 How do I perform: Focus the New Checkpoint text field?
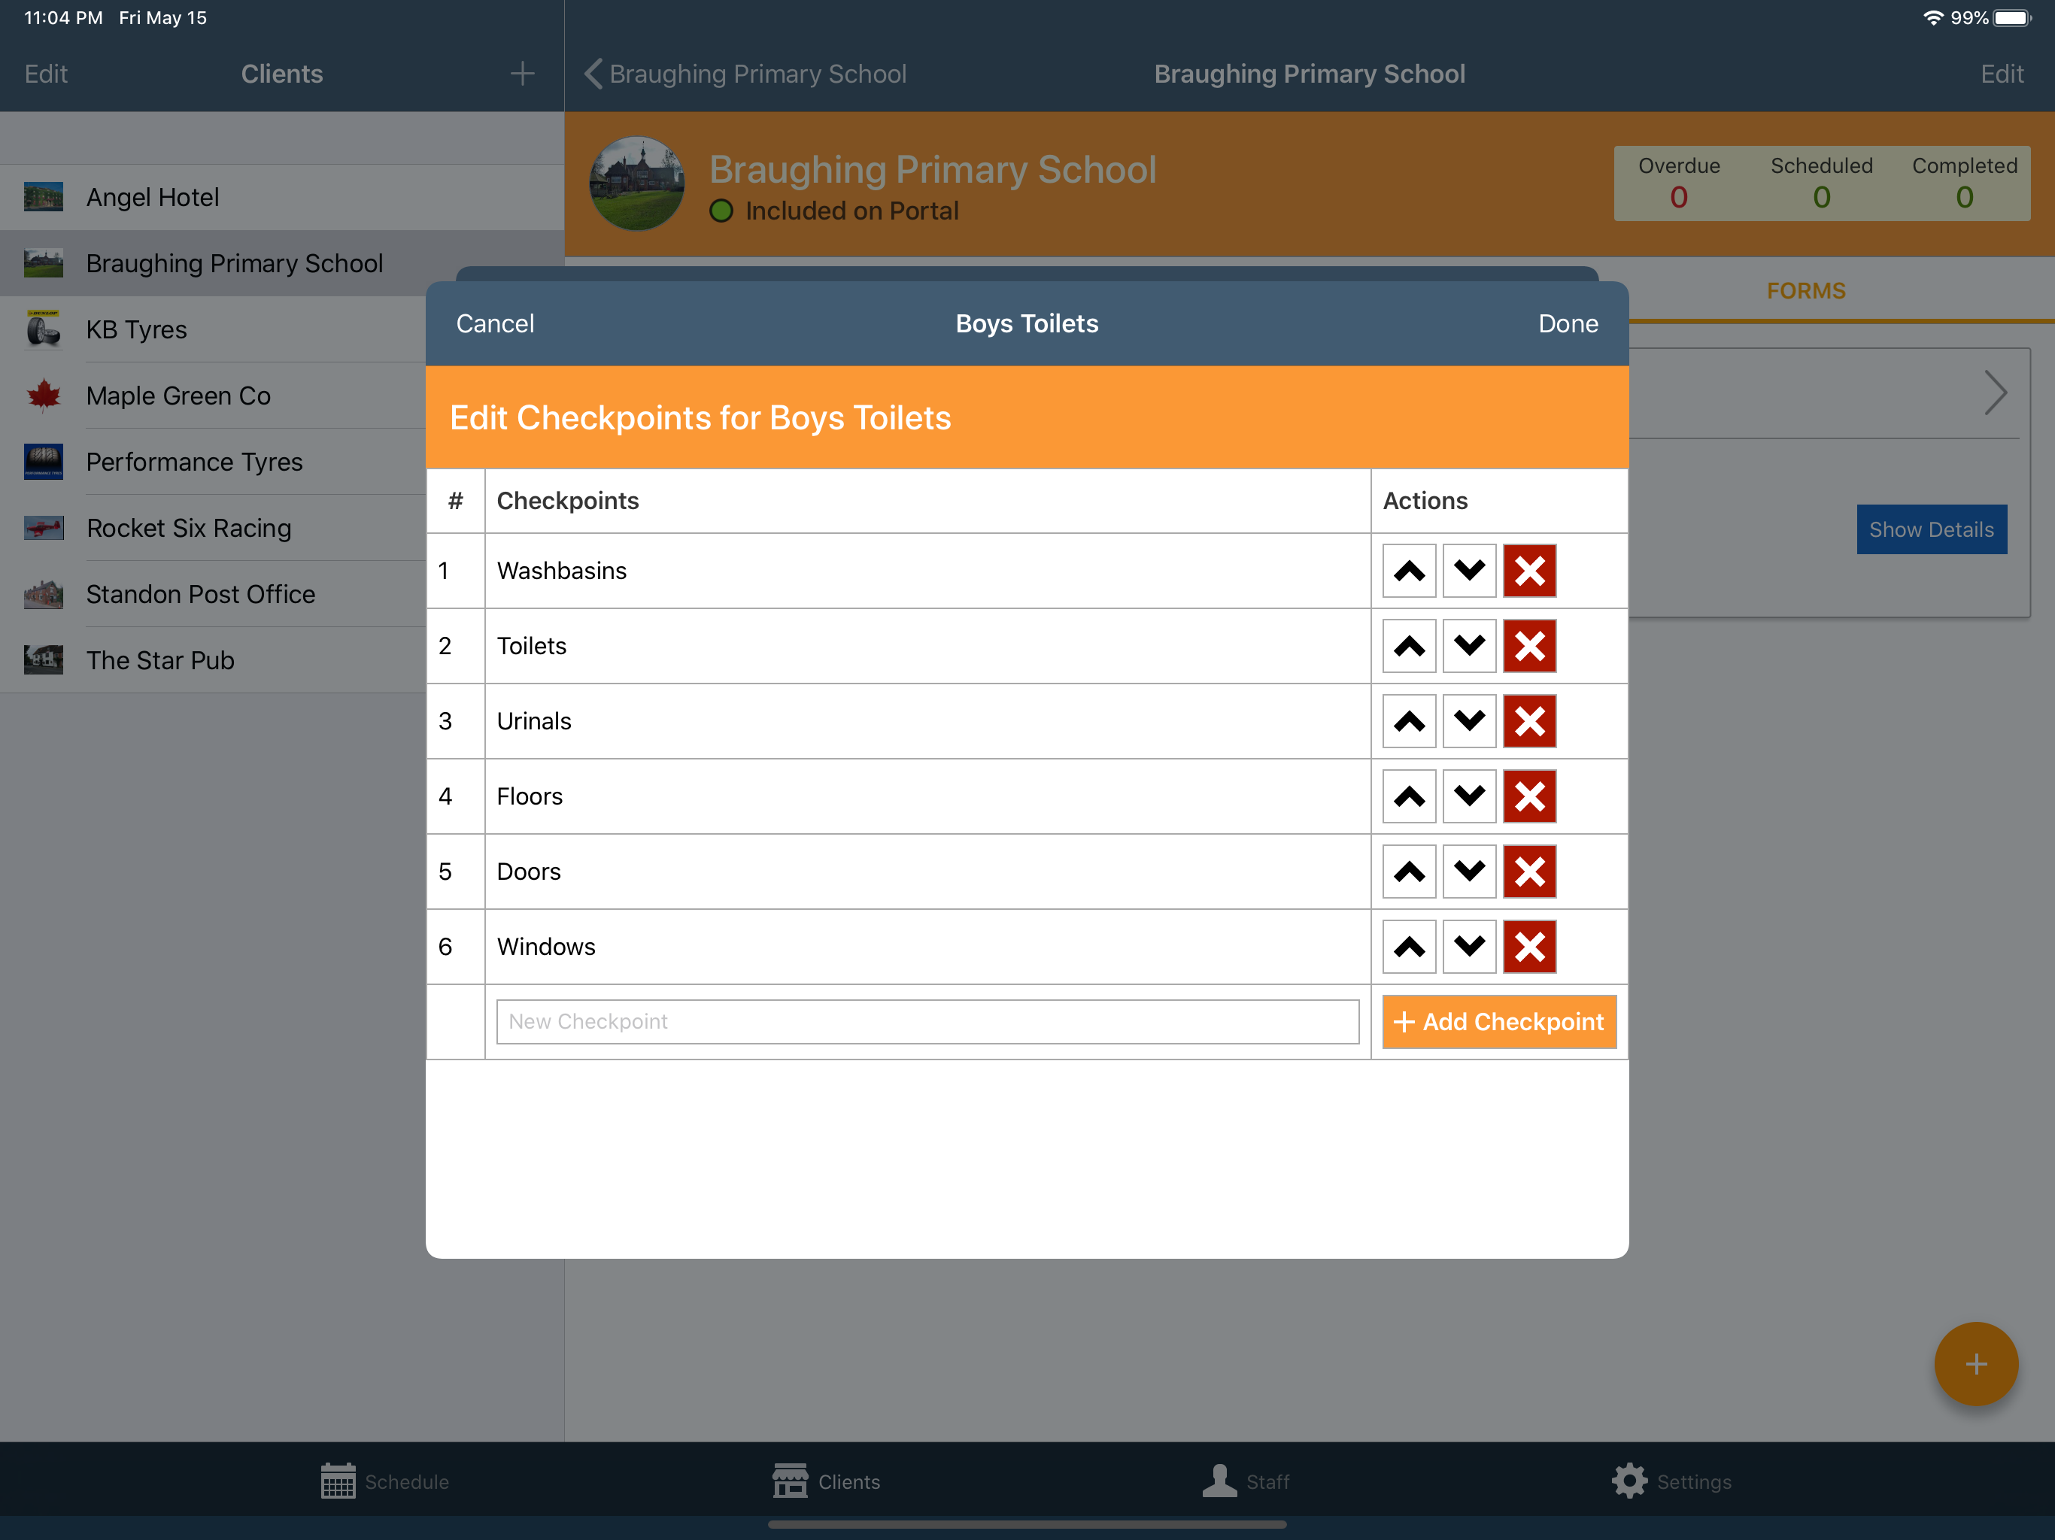[x=927, y=1022]
